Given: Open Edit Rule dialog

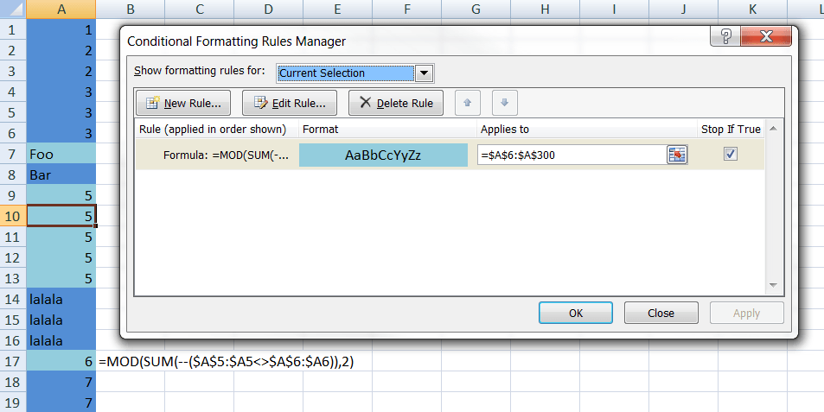Looking at the screenshot, I should [x=290, y=103].
